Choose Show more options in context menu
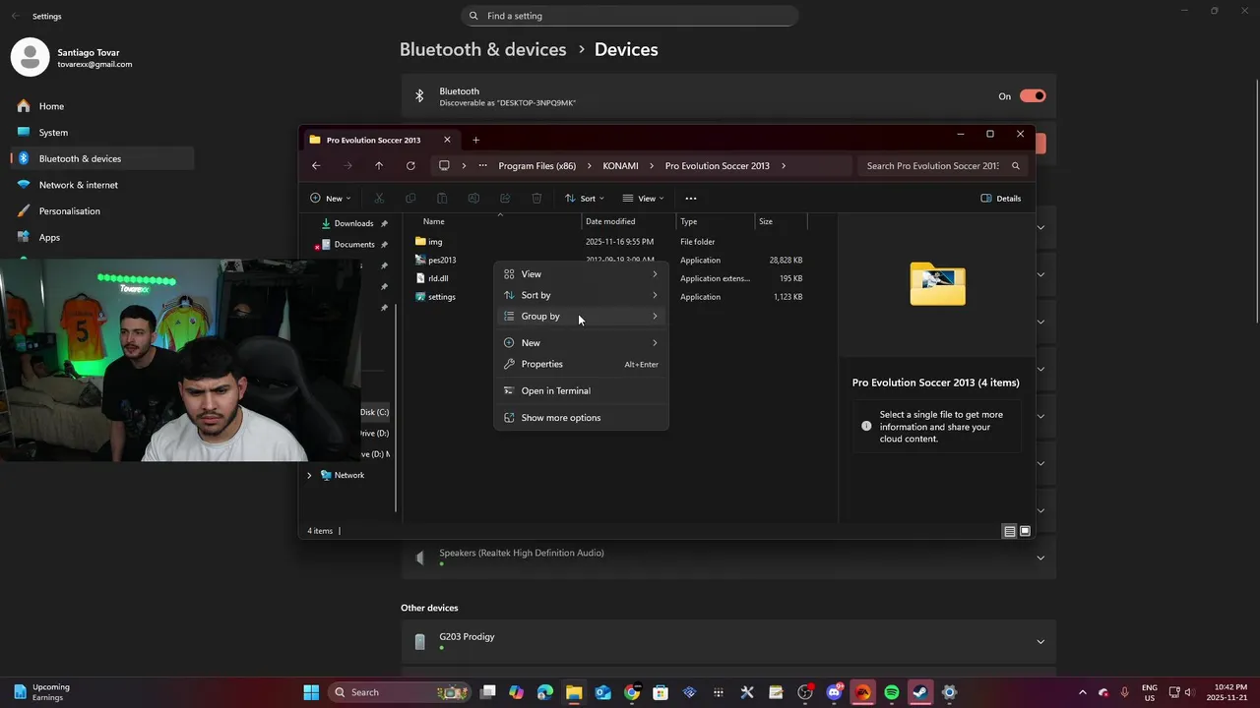The image size is (1260, 708). click(581, 418)
